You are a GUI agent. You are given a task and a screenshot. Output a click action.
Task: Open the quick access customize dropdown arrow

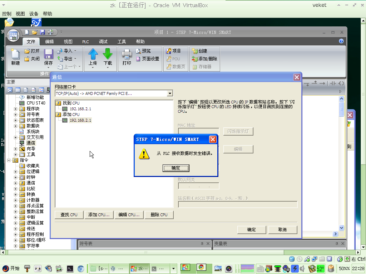click(61, 32)
